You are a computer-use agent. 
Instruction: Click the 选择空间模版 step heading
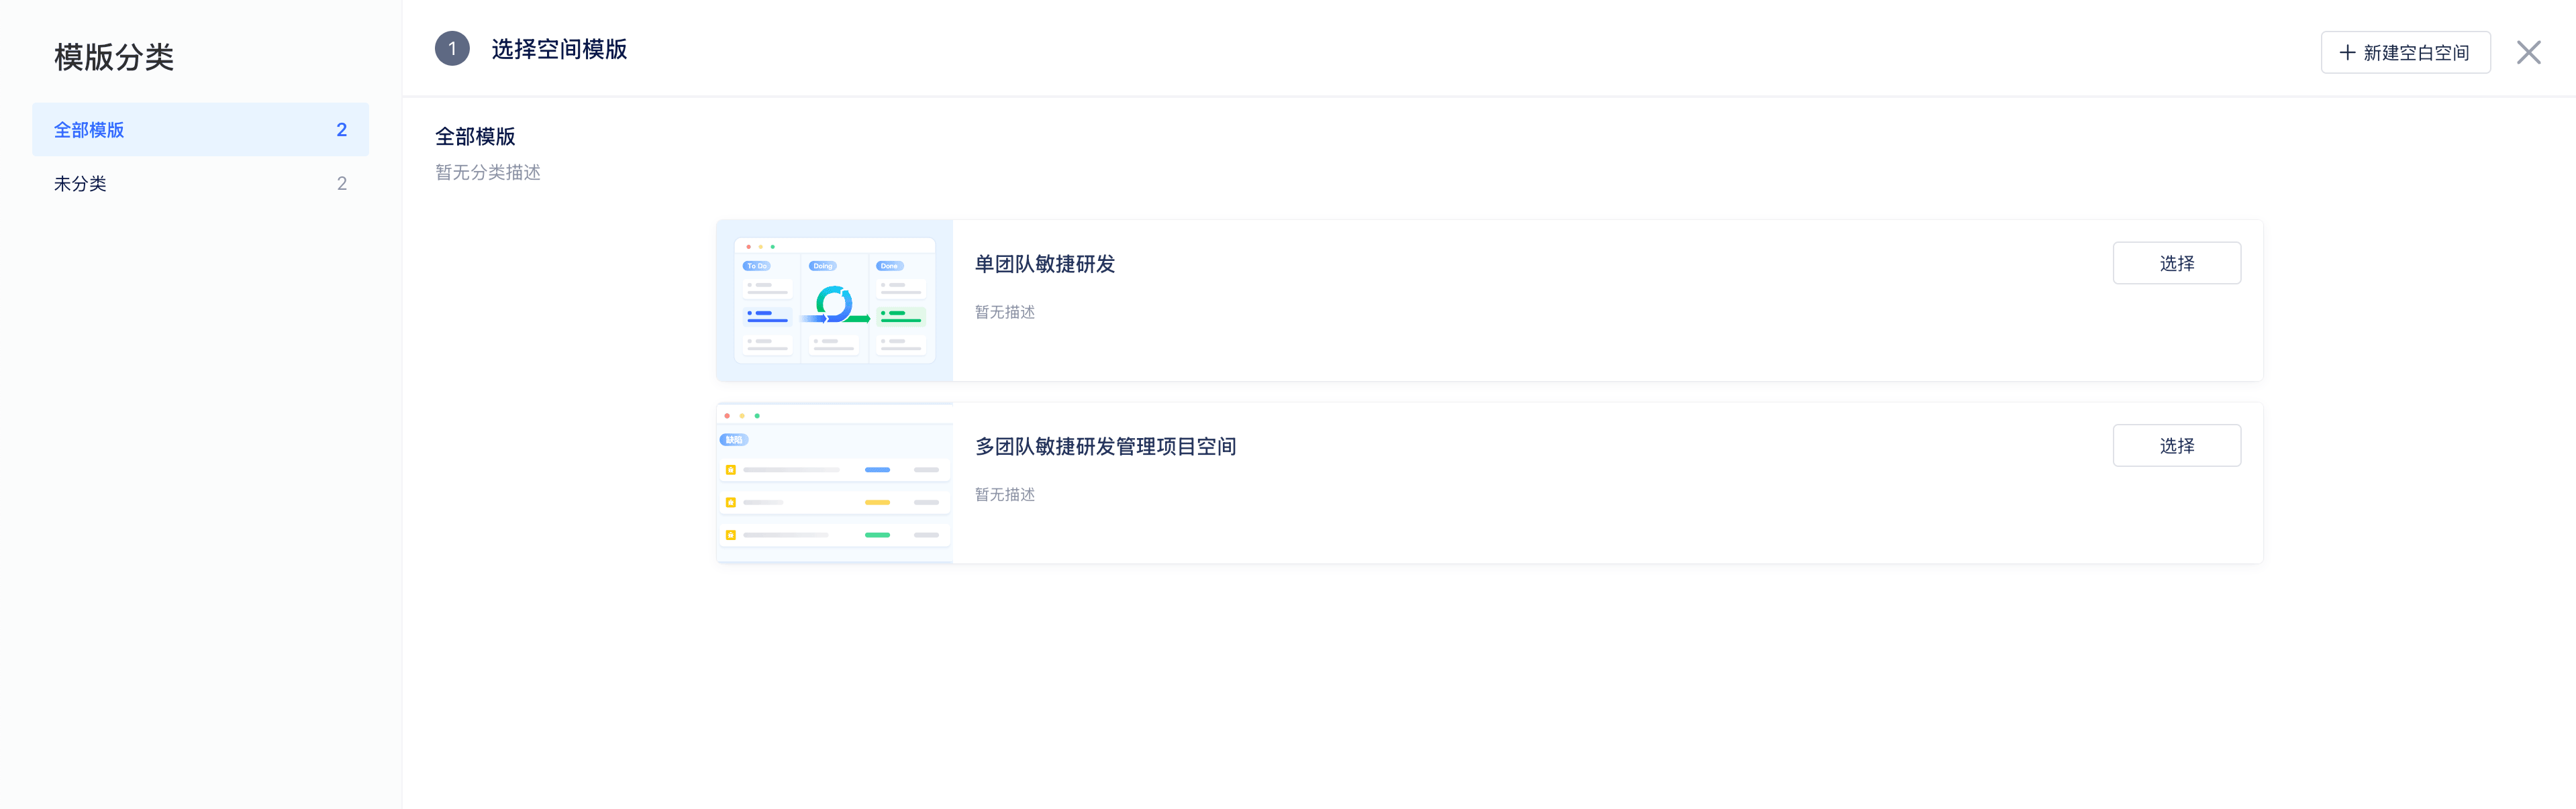[559, 49]
